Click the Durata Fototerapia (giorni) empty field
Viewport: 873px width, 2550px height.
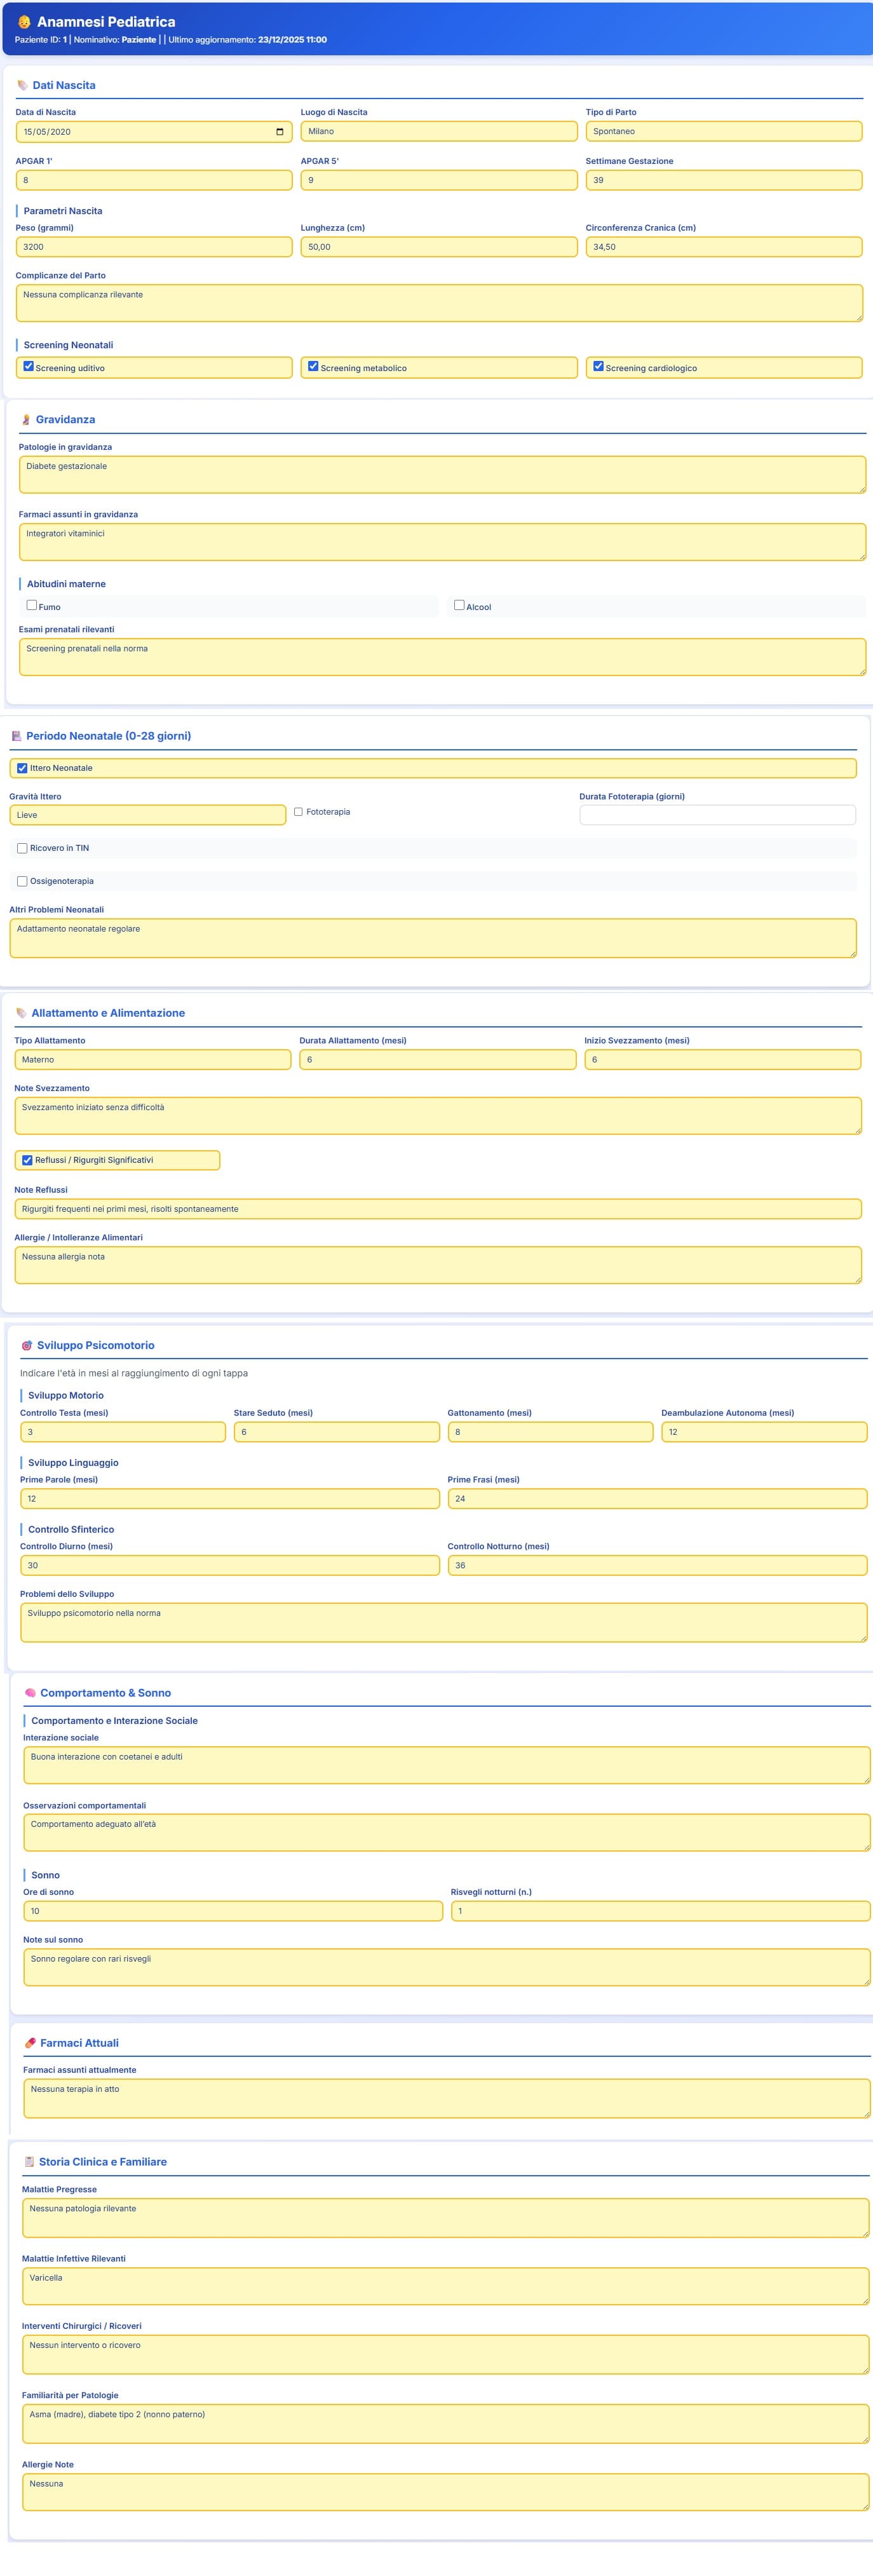click(x=717, y=815)
